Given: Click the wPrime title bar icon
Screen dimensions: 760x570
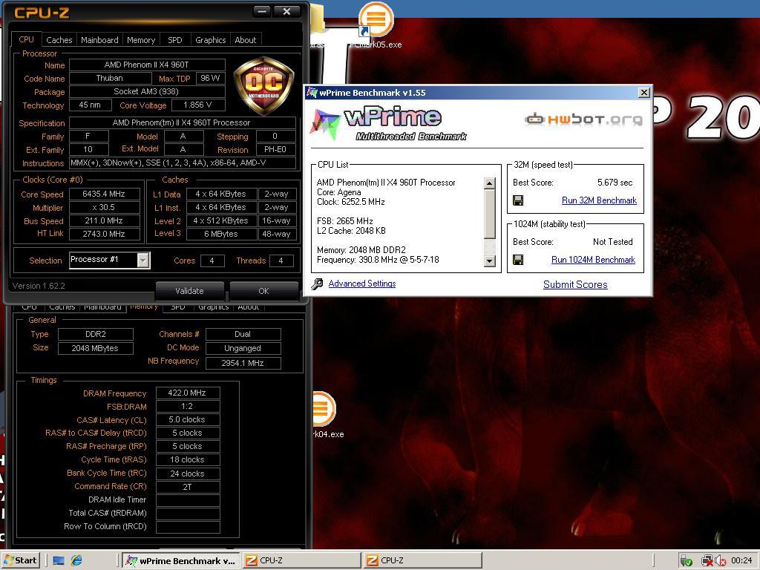Looking at the screenshot, I should tap(312, 93).
